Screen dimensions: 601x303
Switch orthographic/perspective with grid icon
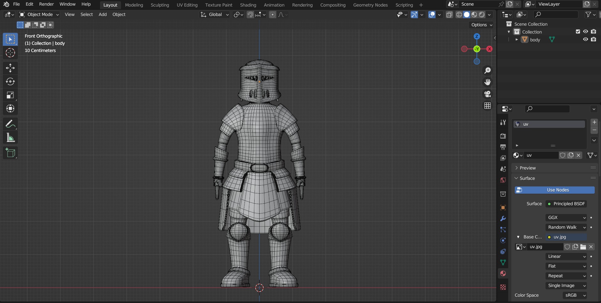click(488, 106)
